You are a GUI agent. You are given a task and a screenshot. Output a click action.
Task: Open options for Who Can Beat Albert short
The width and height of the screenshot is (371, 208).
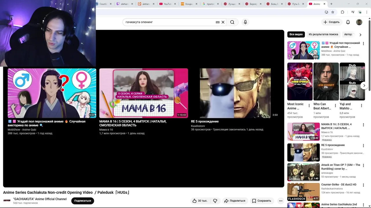(335, 106)
